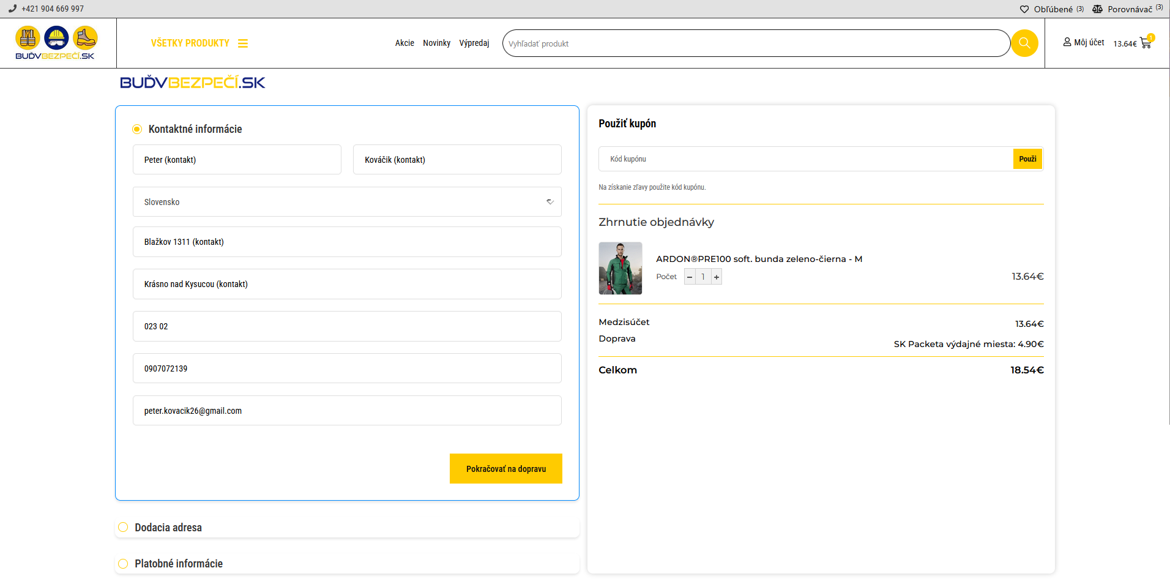This screenshot has height=587, width=1170.
Task: Open the Porovnávač scales icon
Action: (x=1097, y=9)
